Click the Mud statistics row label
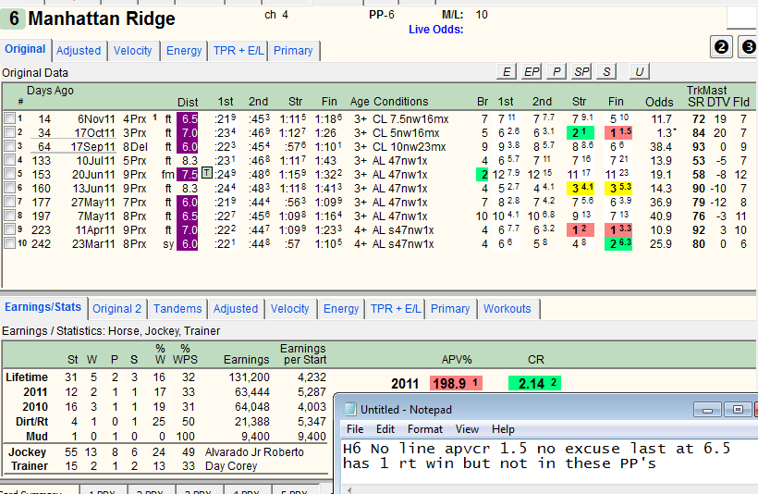Viewport: 758px width, 494px height. pyautogui.click(x=37, y=437)
